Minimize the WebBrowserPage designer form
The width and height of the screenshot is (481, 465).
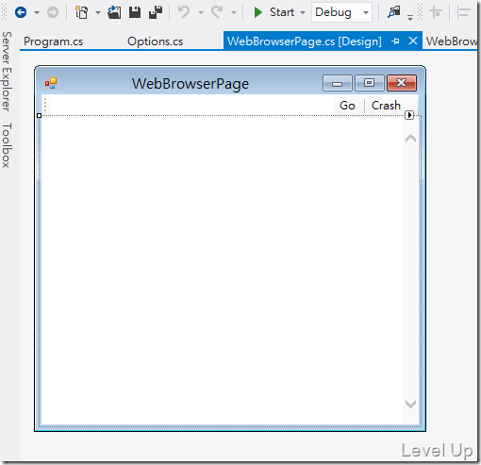(x=338, y=83)
